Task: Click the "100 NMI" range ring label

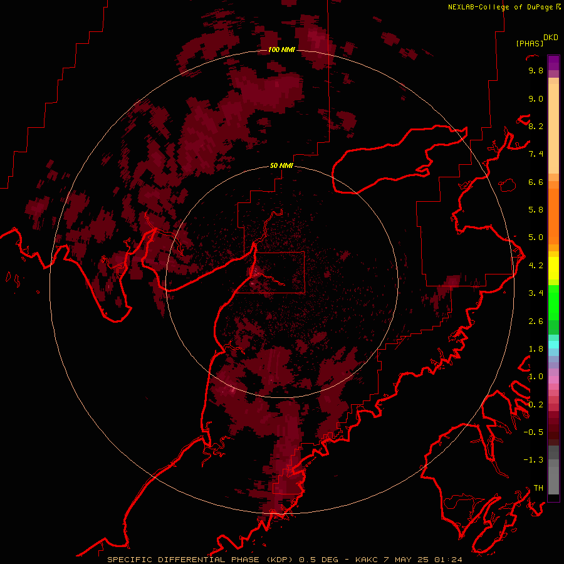Action: [x=281, y=50]
